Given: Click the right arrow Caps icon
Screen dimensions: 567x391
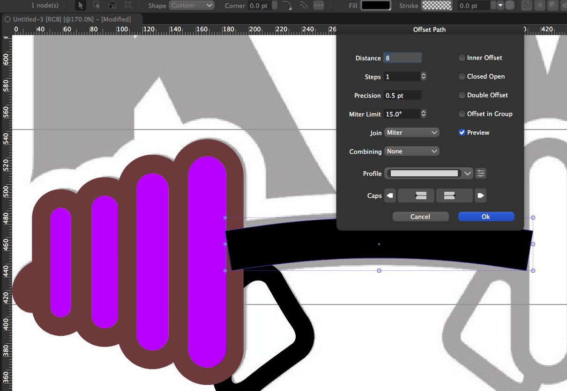Looking at the screenshot, I should point(480,195).
